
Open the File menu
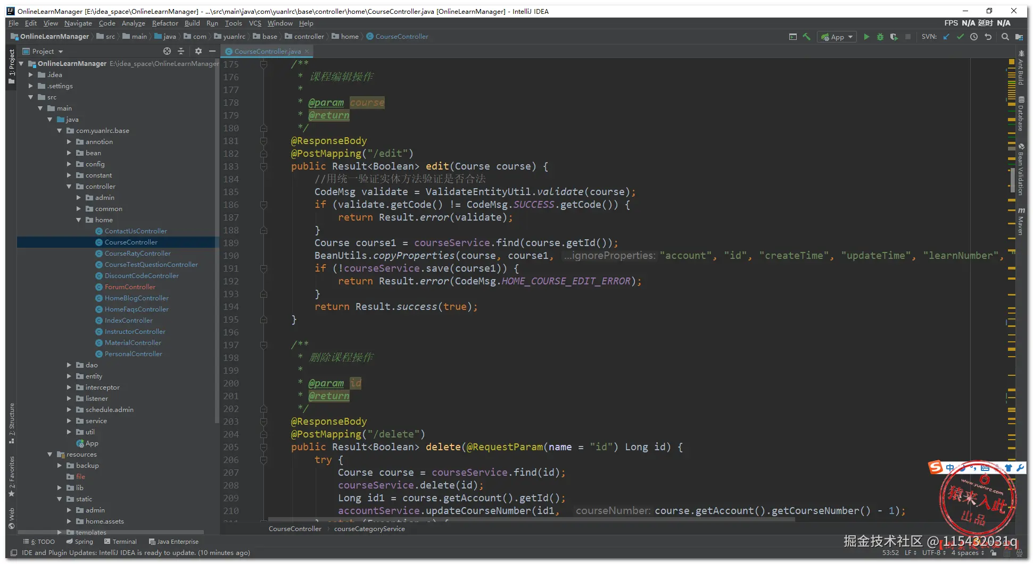click(13, 23)
